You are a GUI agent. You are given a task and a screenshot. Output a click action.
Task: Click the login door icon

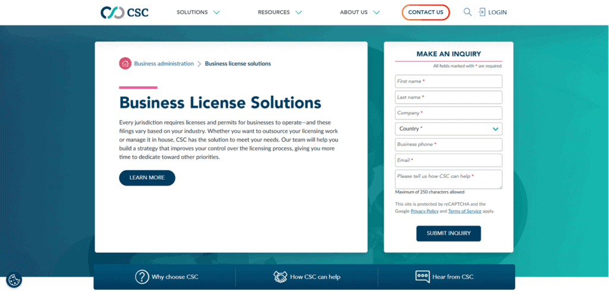(482, 12)
